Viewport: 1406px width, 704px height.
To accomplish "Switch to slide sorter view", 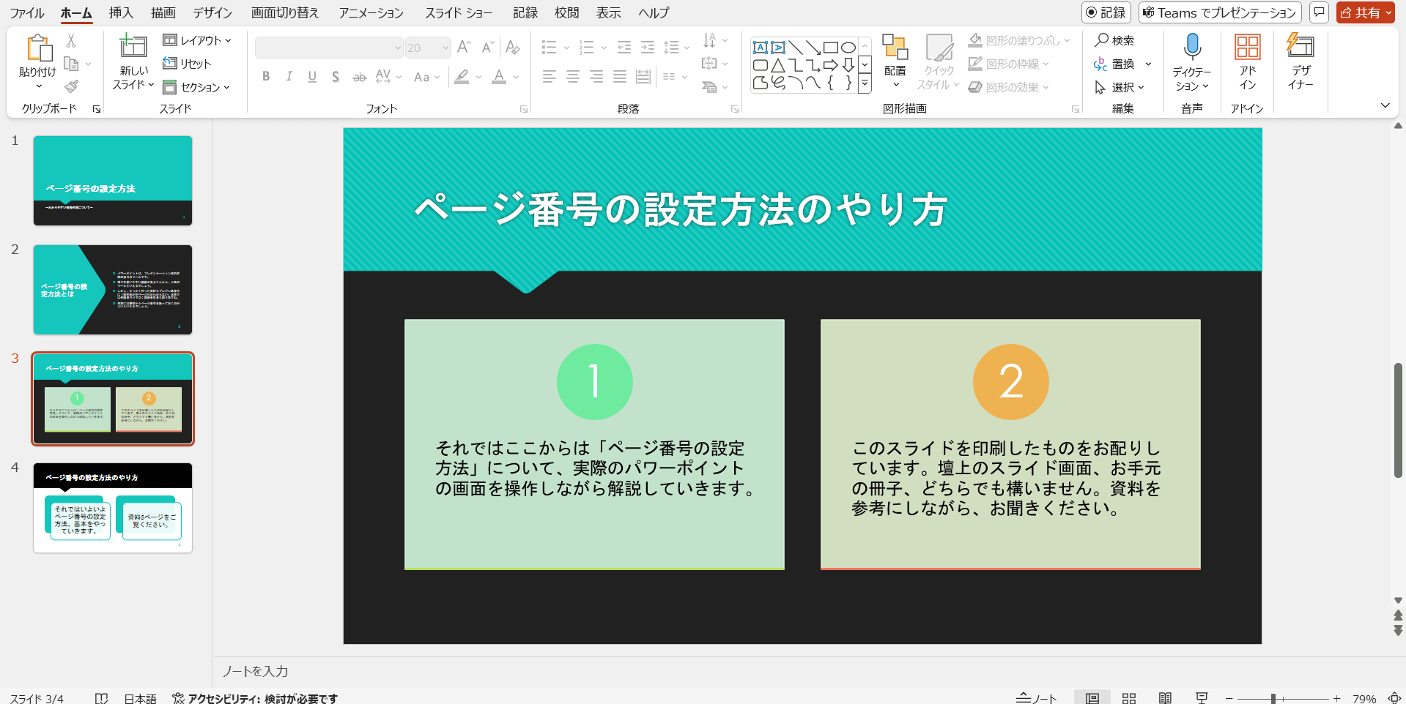I will tap(1129, 698).
